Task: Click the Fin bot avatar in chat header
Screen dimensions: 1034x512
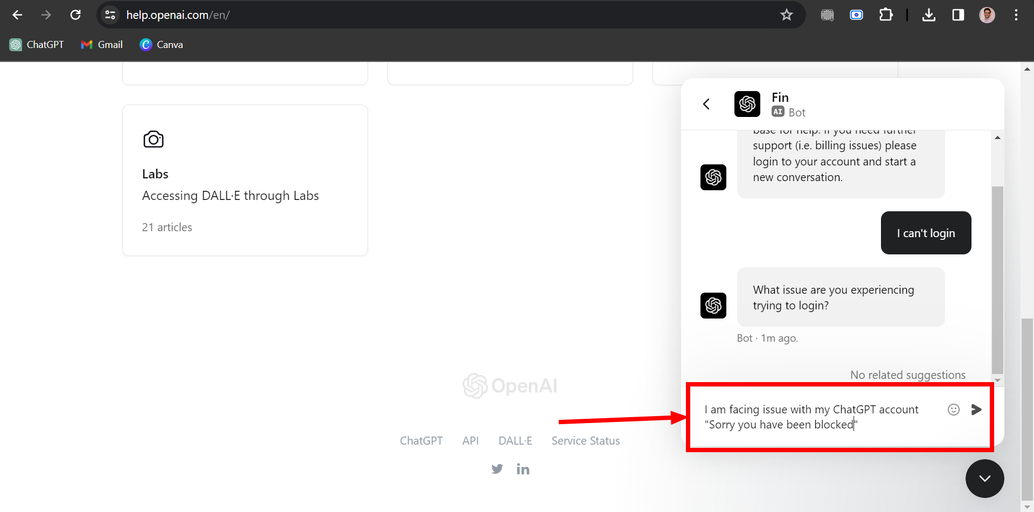Action: click(x=747, y=104)
